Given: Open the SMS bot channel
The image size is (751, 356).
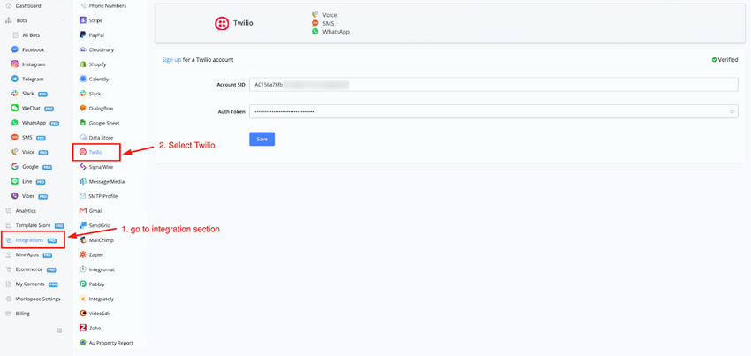Looking at the screenshot, I should (x=28, y=138).
